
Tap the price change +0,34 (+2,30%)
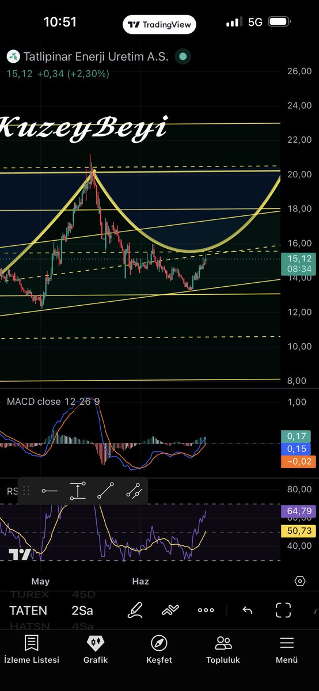[x=73, y=74]
